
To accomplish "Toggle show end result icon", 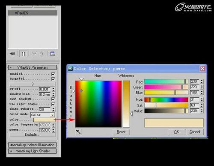I will (x=24, y=54).
